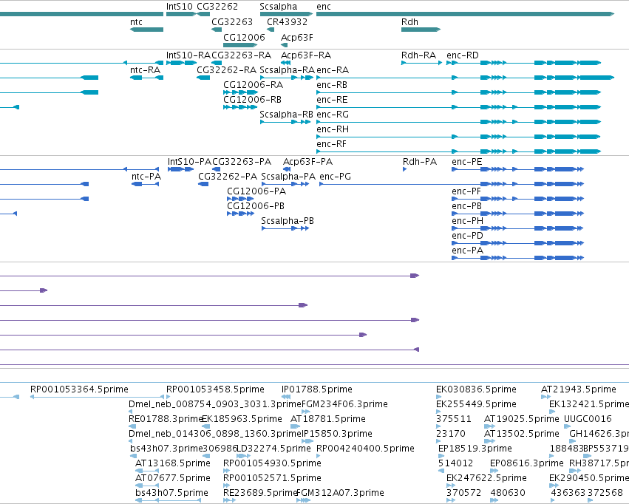Viewport: 629px width, 504px height.
Task: Click the CG12006-PB protein label
Action: 256,206
